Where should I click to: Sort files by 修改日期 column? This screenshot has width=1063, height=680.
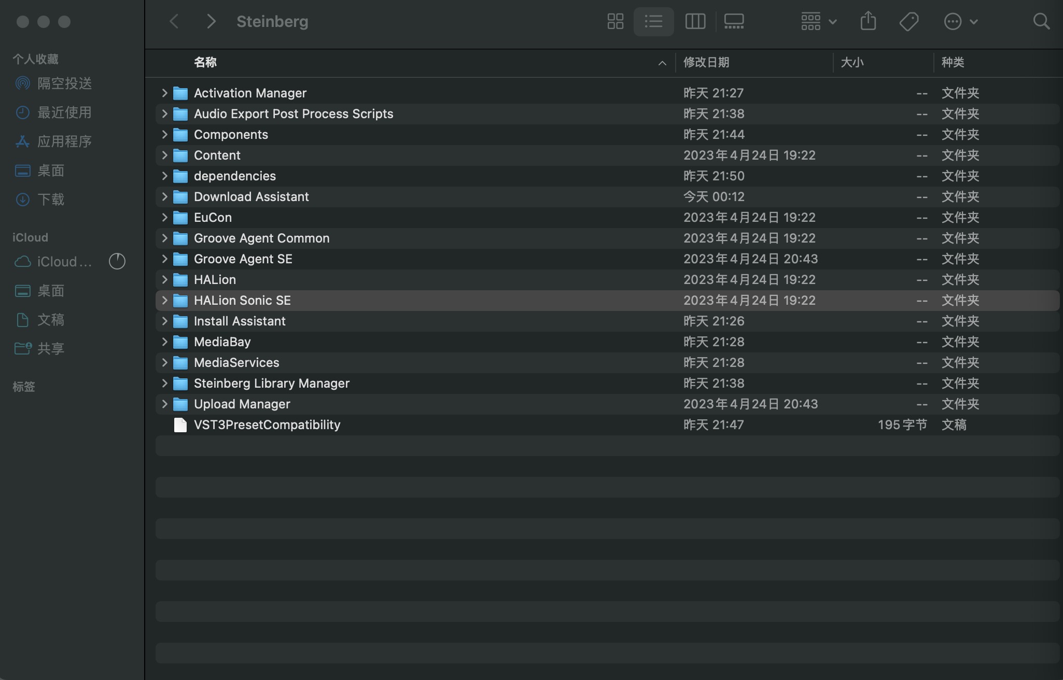click(x=706, y=62)
